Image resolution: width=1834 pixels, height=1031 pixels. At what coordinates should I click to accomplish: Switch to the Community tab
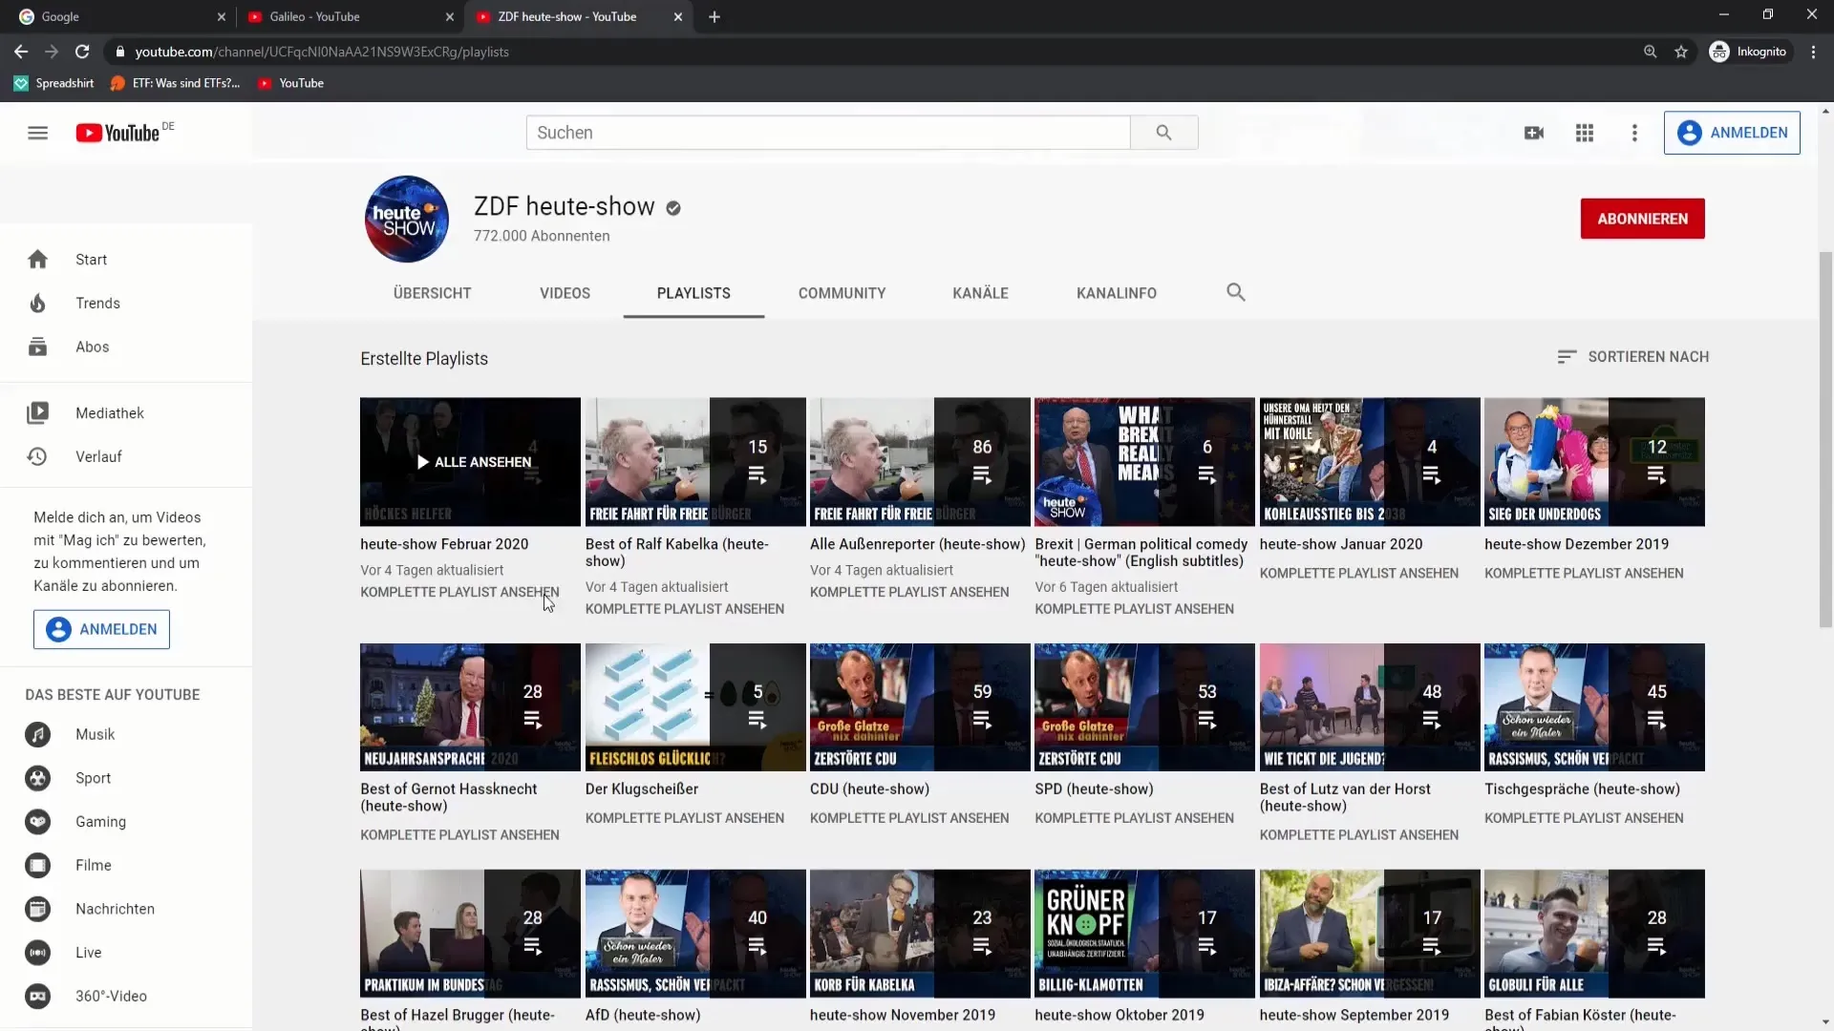tap(842, 293)
